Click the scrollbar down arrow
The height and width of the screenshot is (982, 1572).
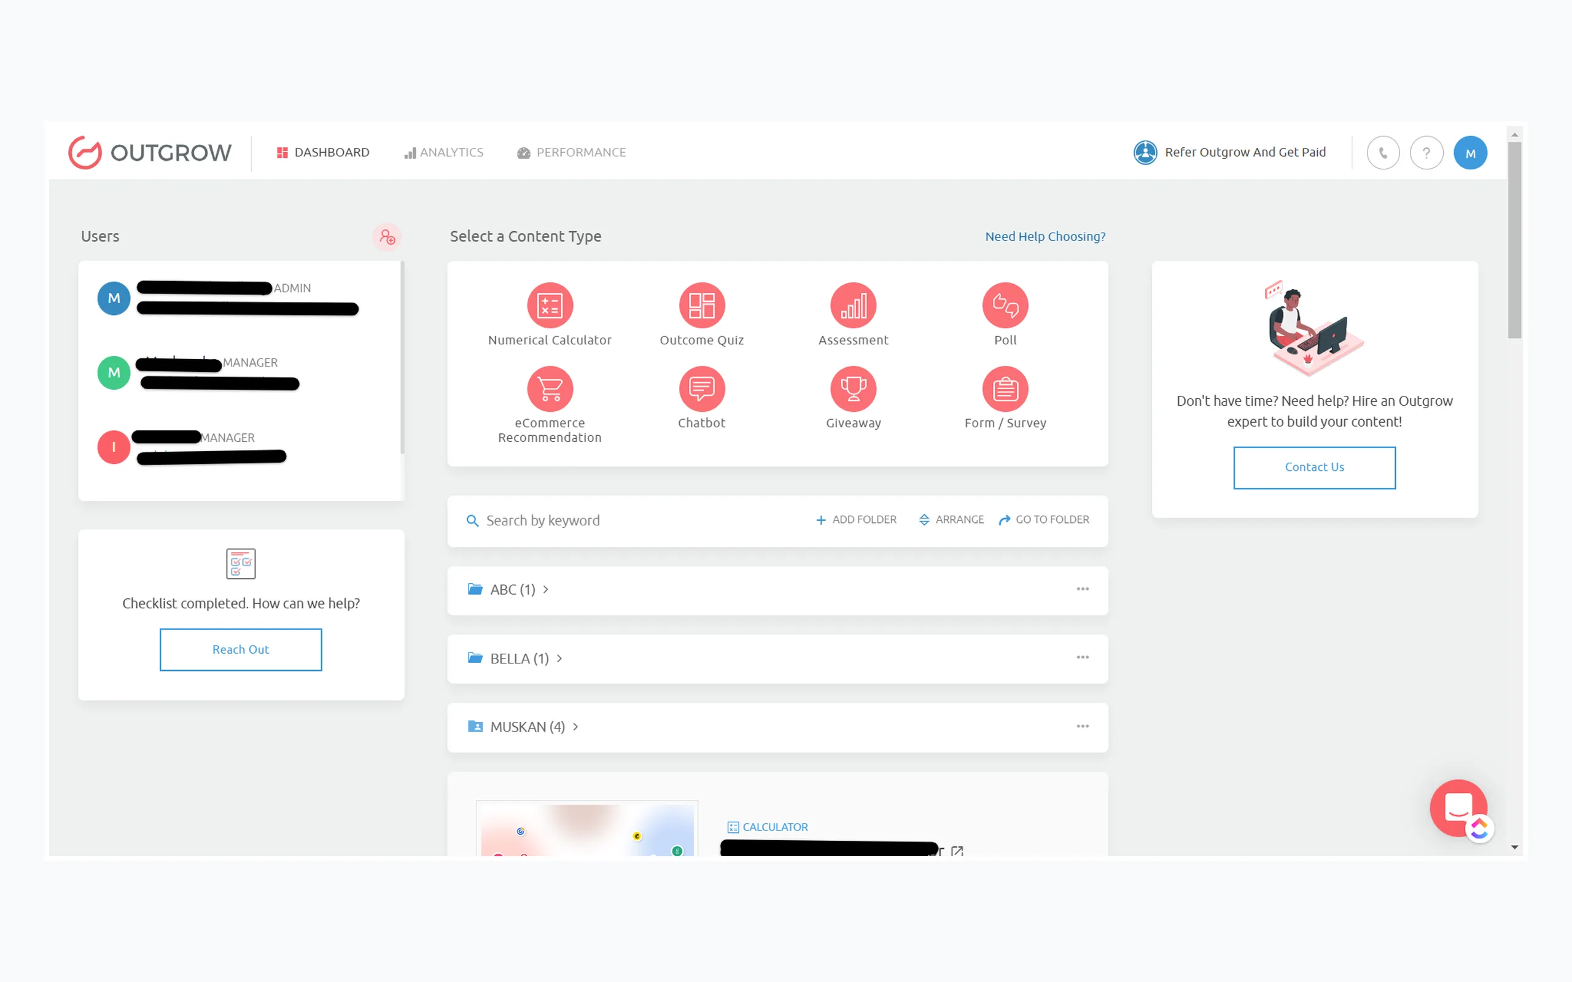pos(1515,848)
